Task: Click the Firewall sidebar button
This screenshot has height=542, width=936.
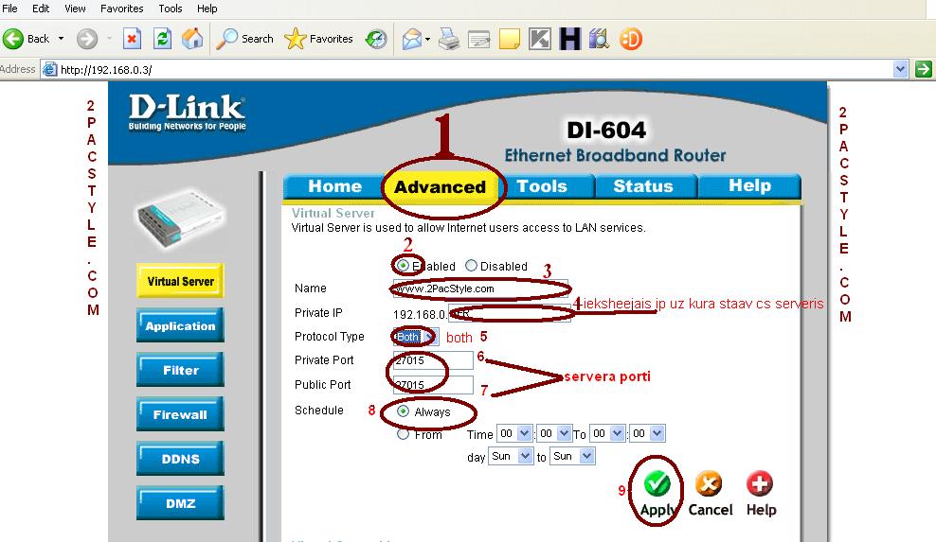Action: (x=180, y=414)
